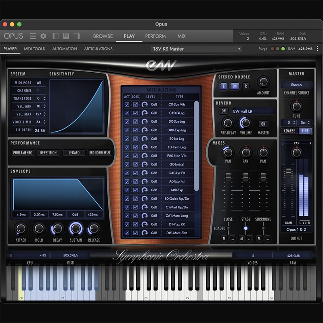323x323 pixels.
Task: Click the Sensitivity velocity curve display
Action: tap(76, 107)
